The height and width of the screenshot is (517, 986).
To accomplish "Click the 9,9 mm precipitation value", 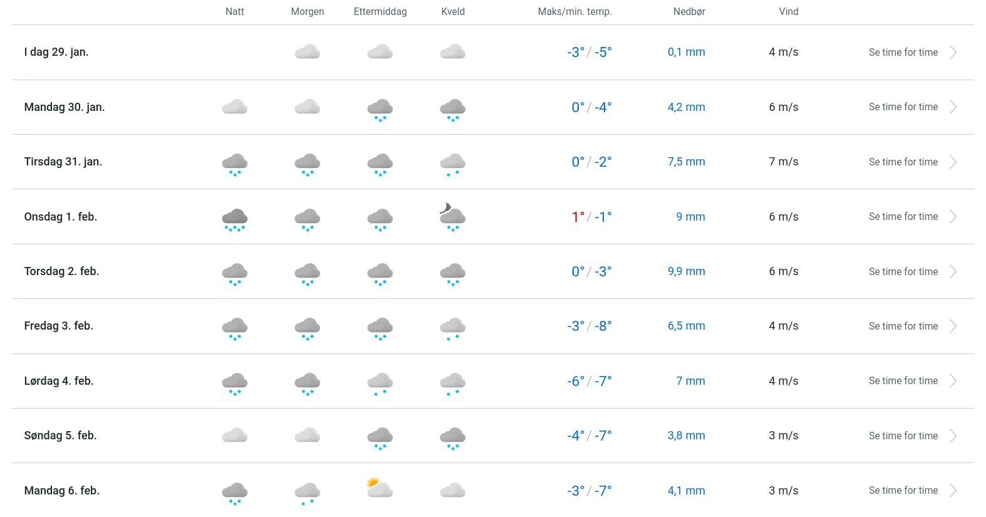I will coord(686,271).
